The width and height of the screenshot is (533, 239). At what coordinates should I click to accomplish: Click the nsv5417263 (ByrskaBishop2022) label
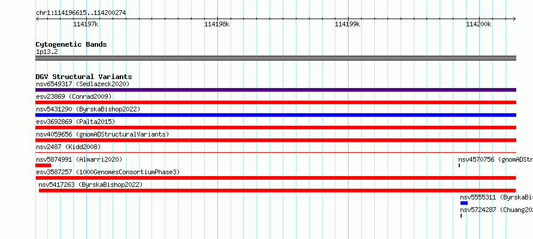90,184
